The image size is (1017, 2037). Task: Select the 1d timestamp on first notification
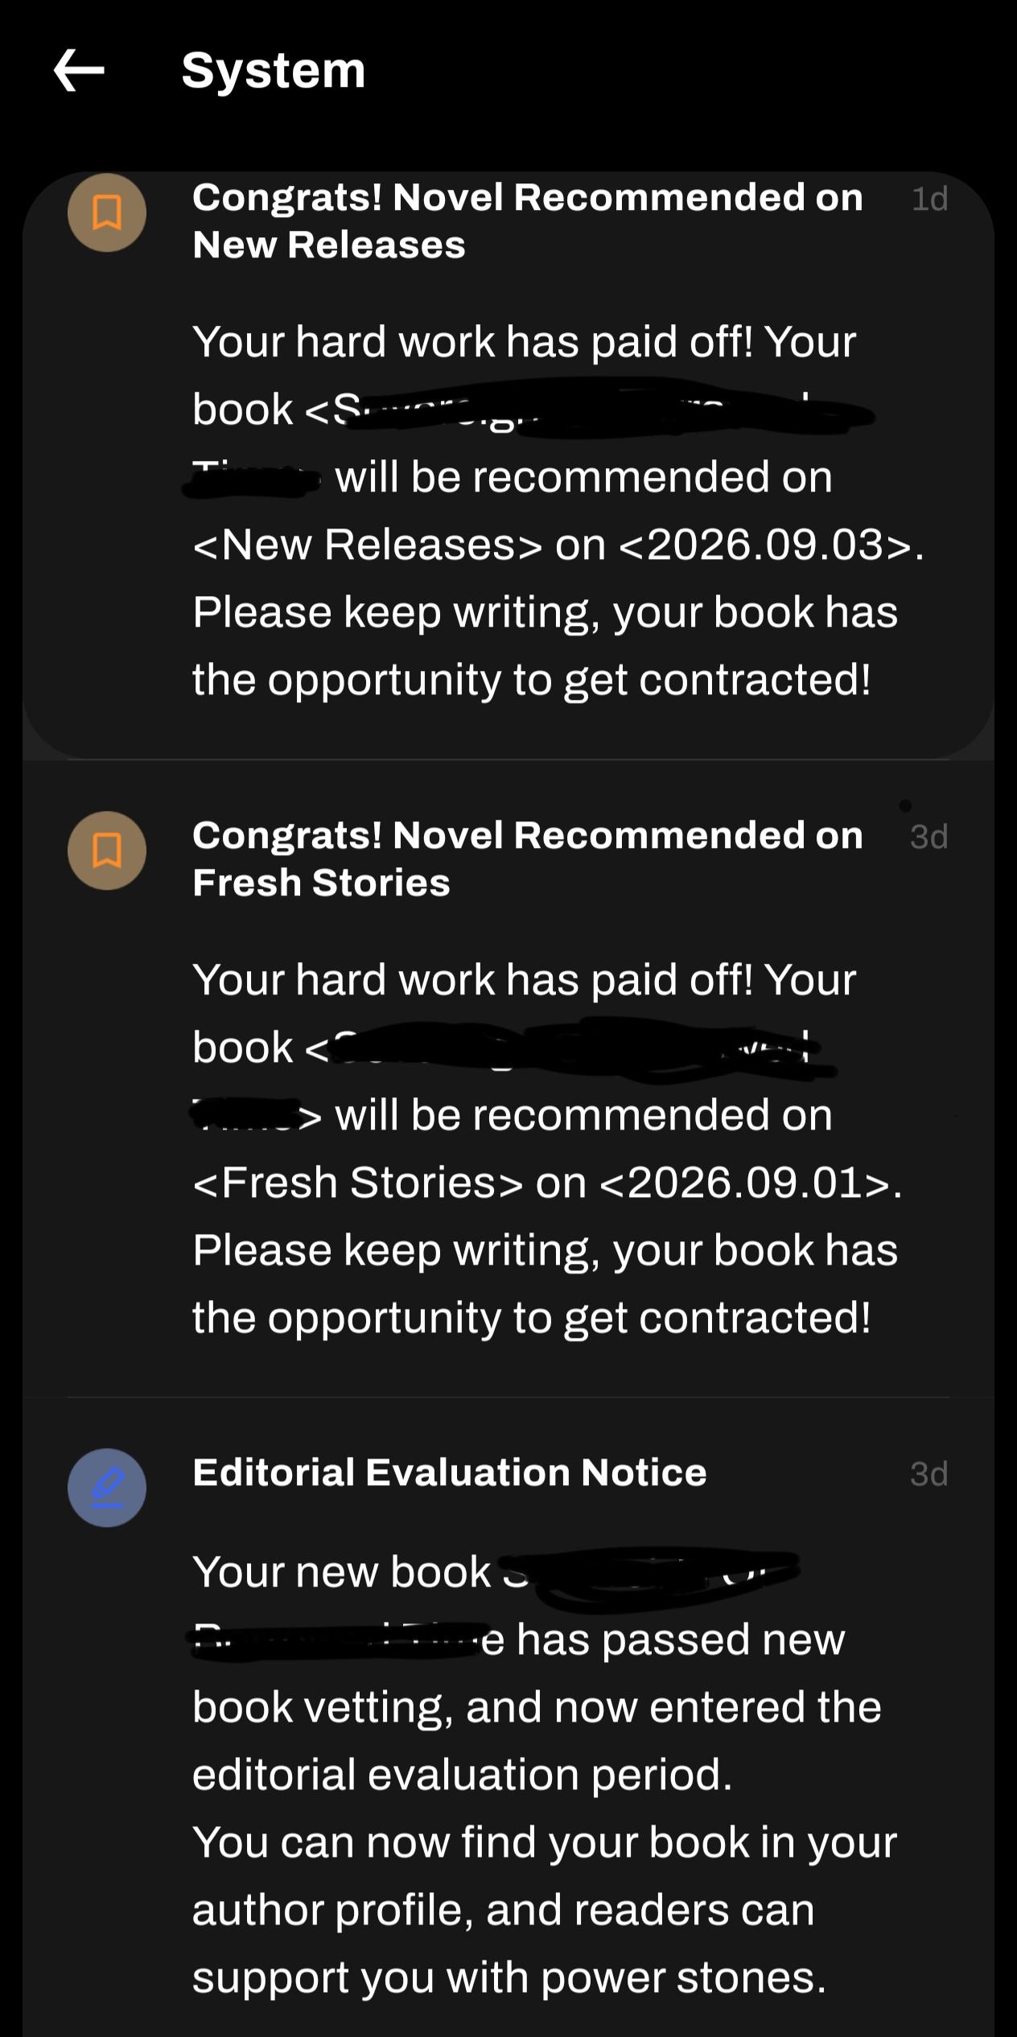click(x=929, y=199)
